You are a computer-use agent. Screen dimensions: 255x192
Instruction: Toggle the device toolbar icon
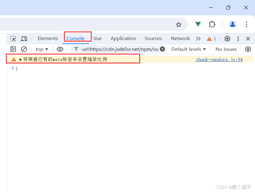(24, 39)
